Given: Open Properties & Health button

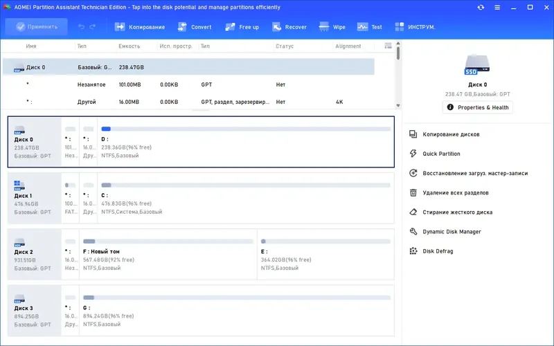Looking at the screenshot, I should pyautogui.click(x=477, y=107).
